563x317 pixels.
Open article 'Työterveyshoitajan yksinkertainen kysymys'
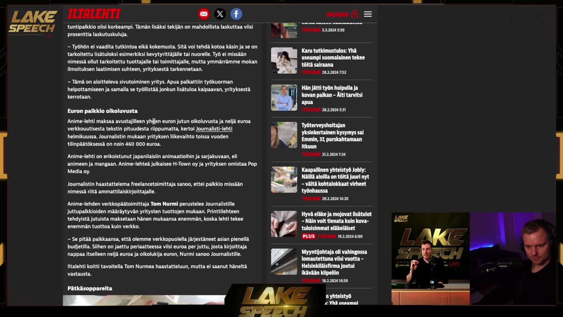(x=333, y=136)
